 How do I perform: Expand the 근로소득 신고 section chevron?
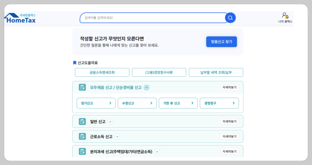pyautogui.click(x=117, y=137)
